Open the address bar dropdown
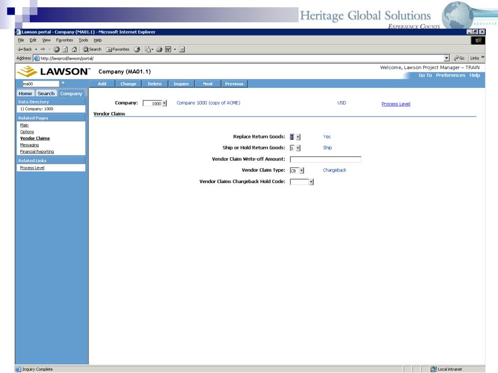This screenshot has height=373, width=498. click(447, 58)
